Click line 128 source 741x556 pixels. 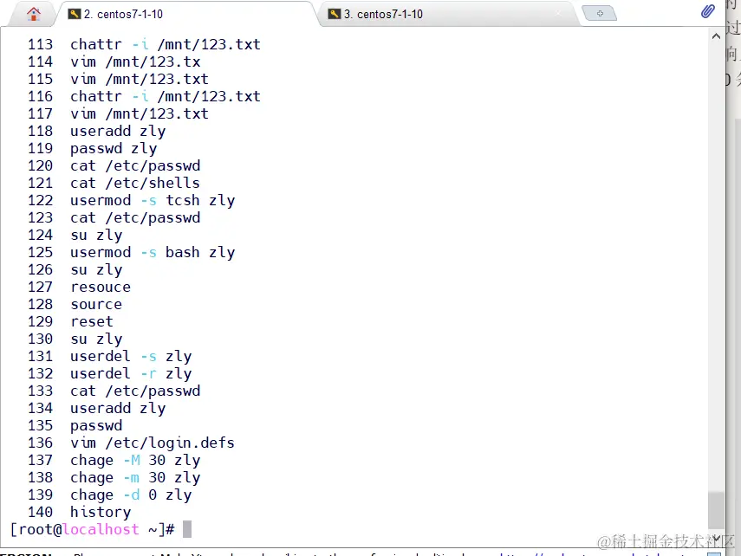pos(75,304)
